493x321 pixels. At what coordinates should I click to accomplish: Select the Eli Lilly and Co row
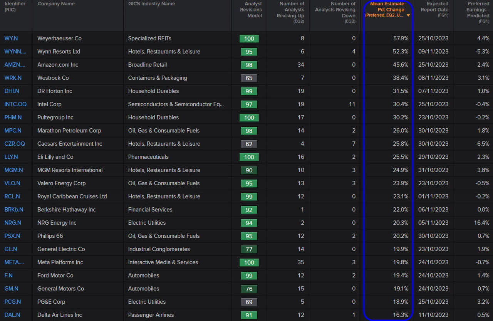pyautogui.click(x=154, y=157)
